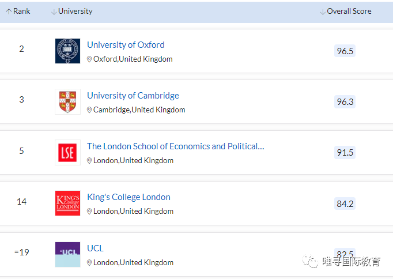Click the purple UCL logo
Screen dimensions: 393x279
pyautogui.click(x=67, y=254)
